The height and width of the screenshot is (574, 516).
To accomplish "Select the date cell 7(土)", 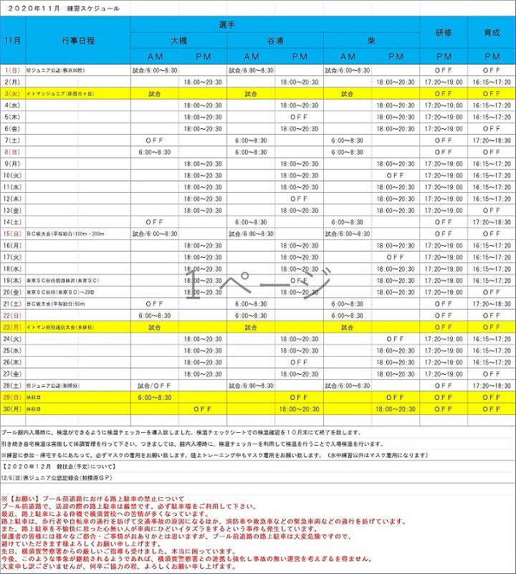I will pyautogui.click(x=13, y=140).
